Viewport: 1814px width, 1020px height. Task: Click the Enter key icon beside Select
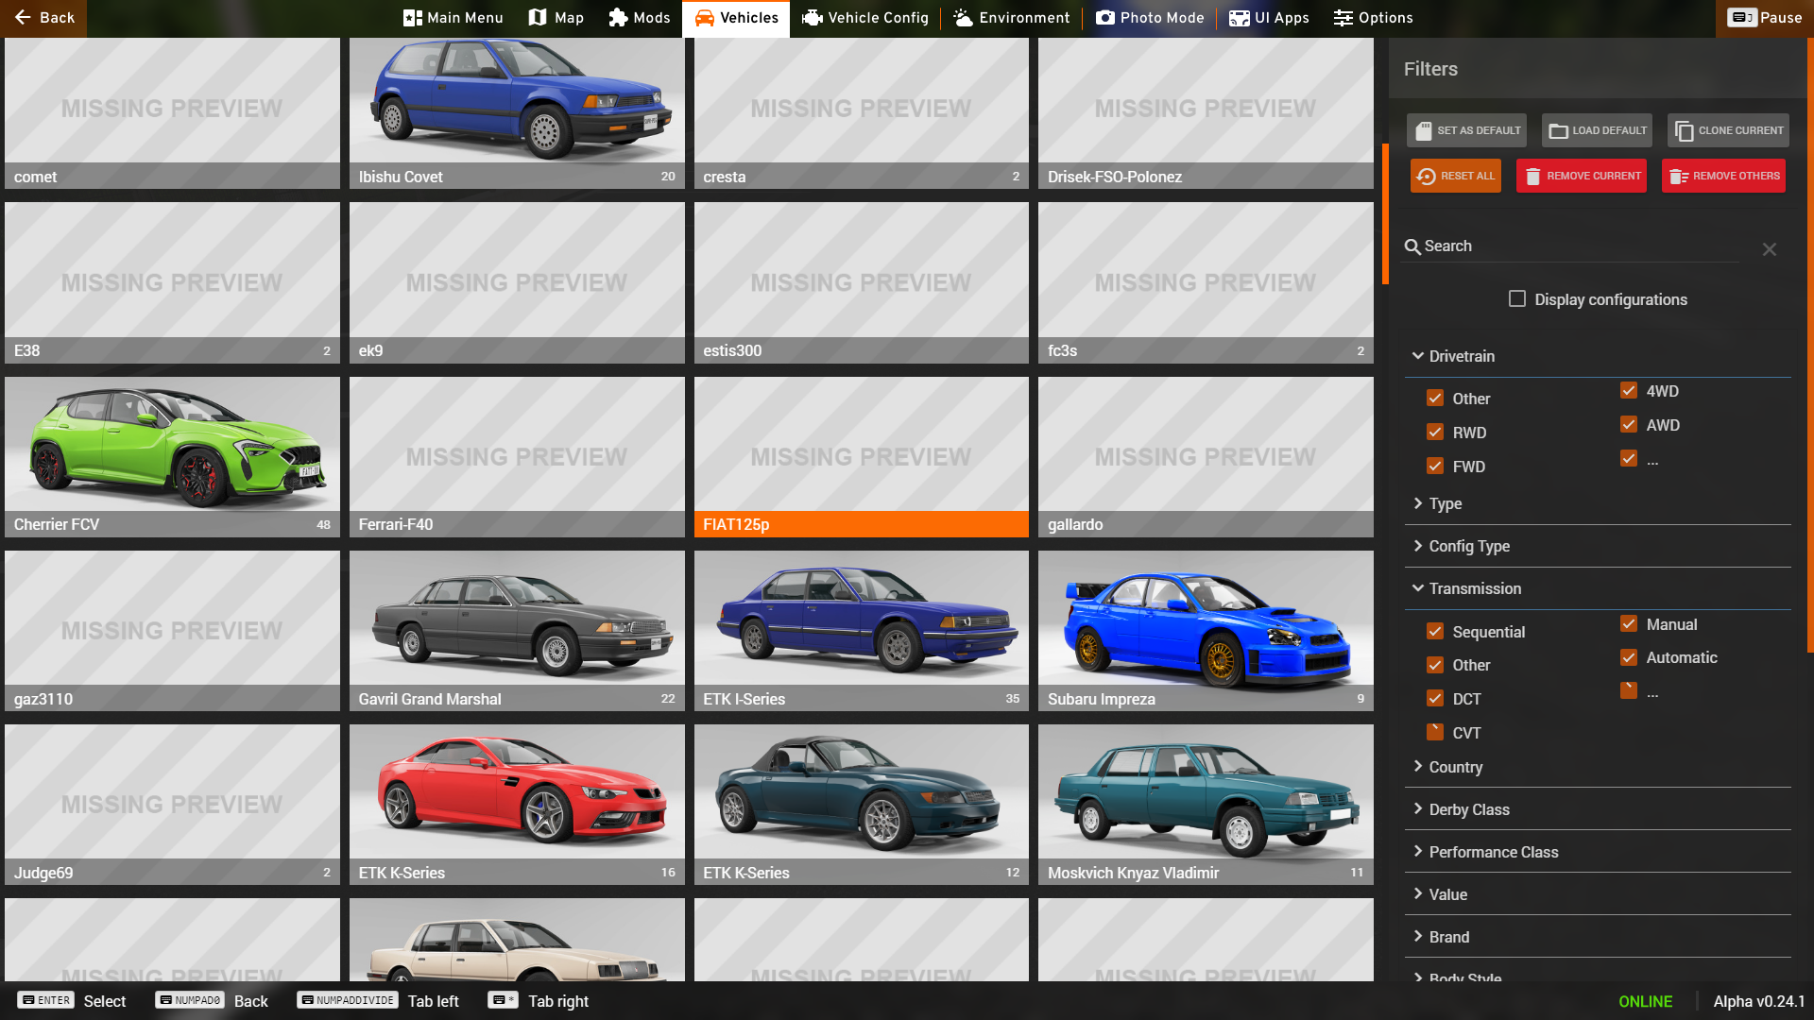(45, 1000)
